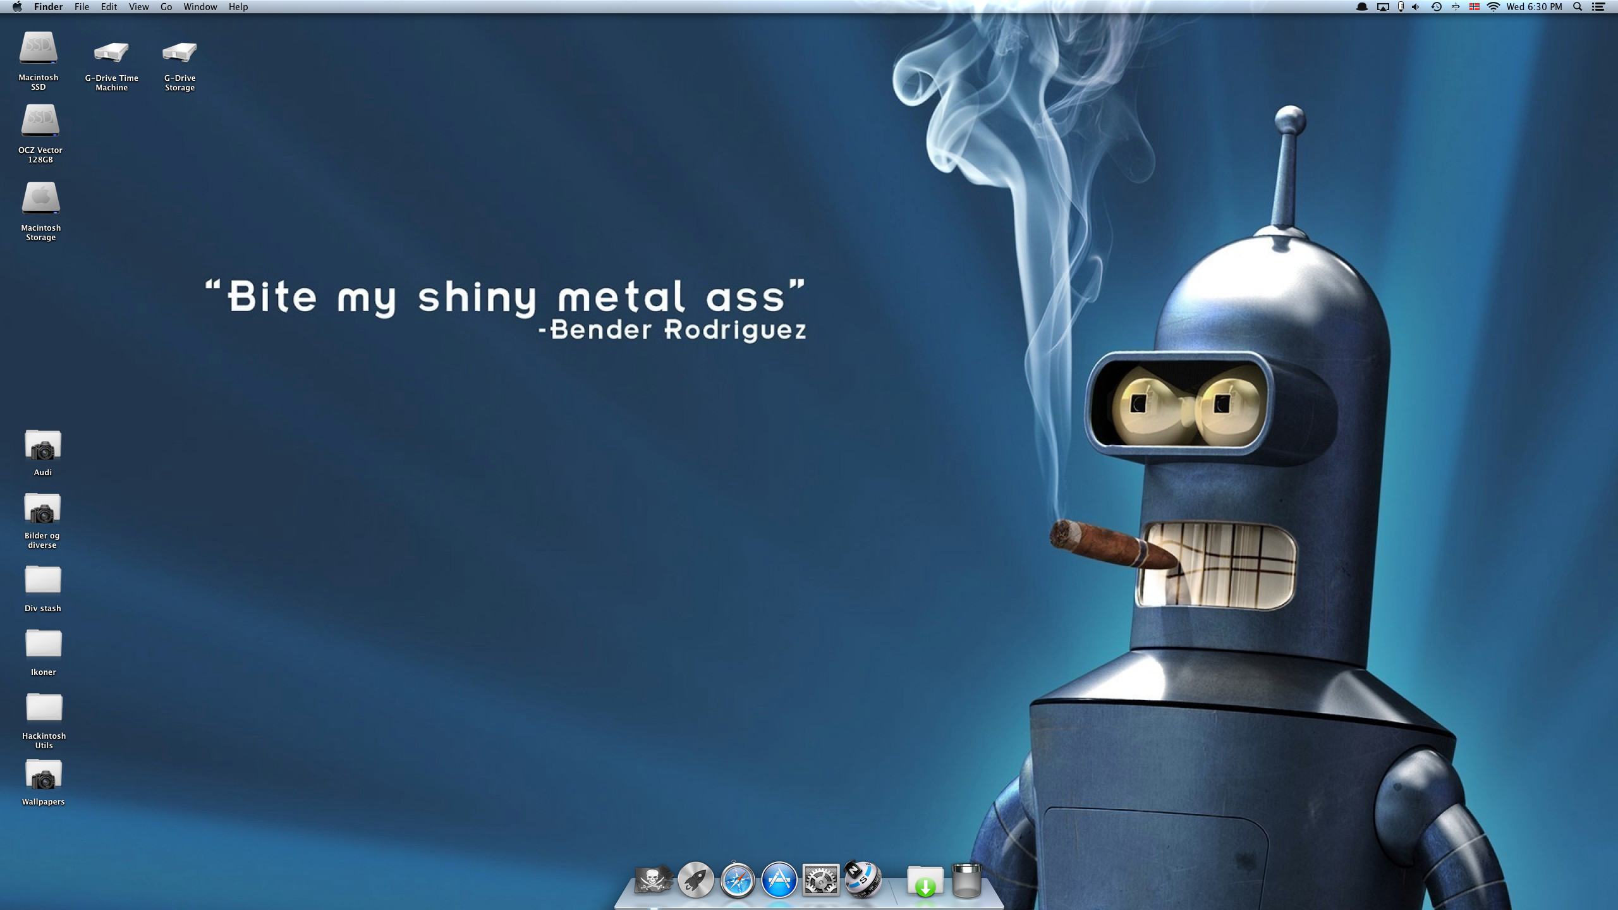Open the Help menu
The image size is (1618, 910).
tap(238, 7)
